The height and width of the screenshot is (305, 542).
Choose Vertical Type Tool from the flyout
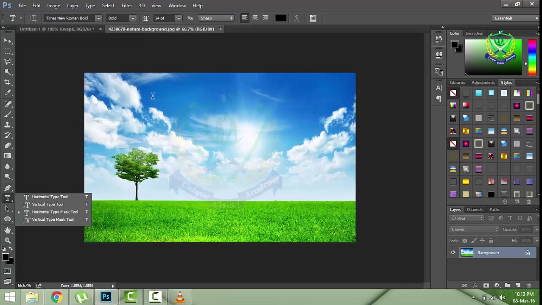click(x=47, y=205)
